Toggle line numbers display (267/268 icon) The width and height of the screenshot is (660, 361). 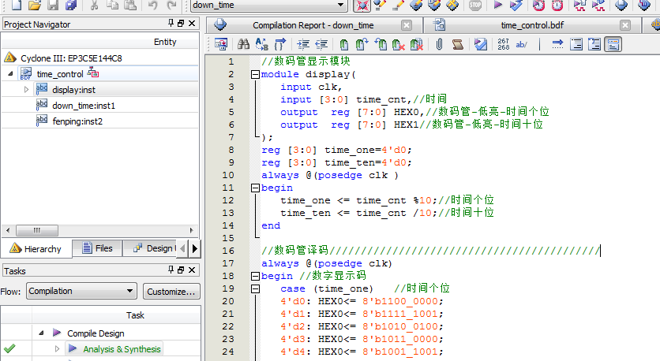[x=503, y=45]
